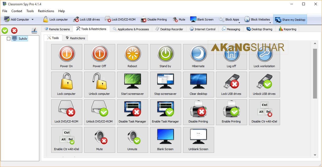Click the Clear desktop tile
Screen dimensions: 322x167
click(x=198, y=84)
